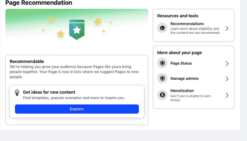
Task: Expand the Recommendations chevron arrow
Action: point(227,28)
